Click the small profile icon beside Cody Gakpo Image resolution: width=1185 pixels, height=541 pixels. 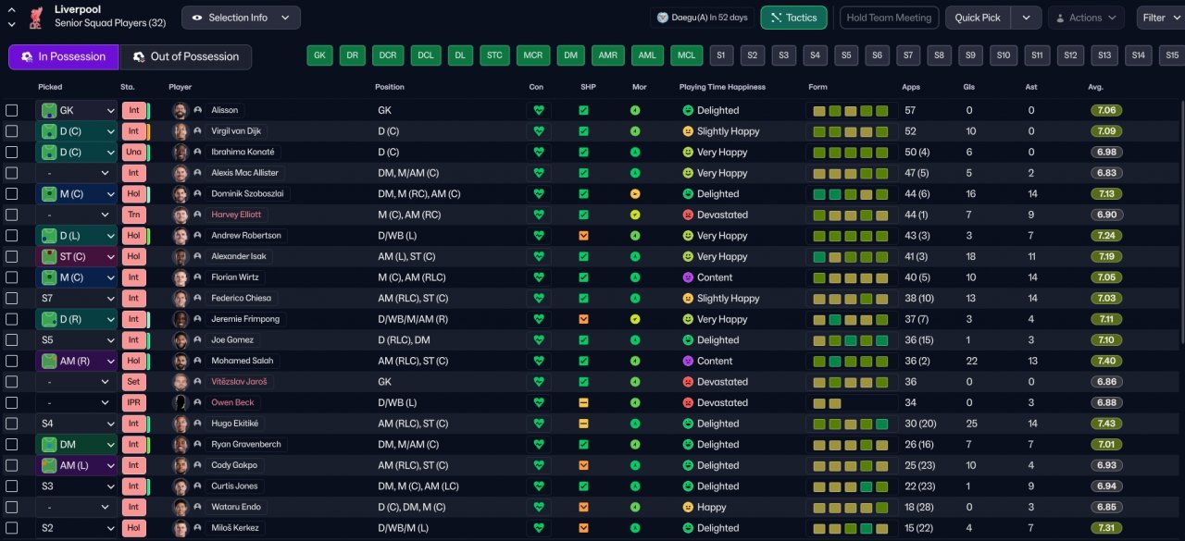[x=198, y=465]
